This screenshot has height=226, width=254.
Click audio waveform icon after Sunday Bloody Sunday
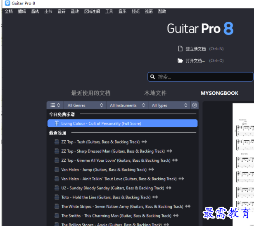click(x=169, y=188)
